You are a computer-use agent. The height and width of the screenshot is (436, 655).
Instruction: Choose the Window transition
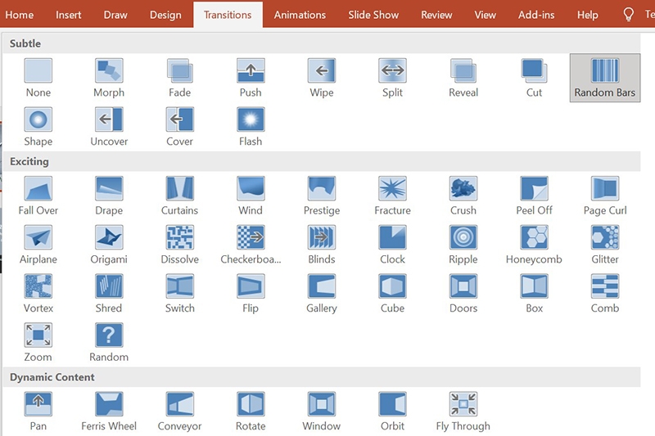click(x=322, y=411)
